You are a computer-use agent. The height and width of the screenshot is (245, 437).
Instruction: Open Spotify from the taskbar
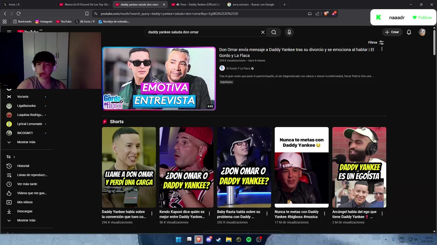[249, 240]
